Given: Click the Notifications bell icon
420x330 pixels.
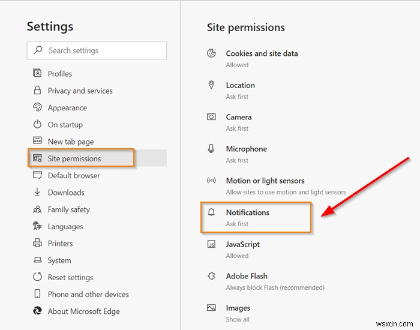Looking at the screenshot, I should coord(211,212).
